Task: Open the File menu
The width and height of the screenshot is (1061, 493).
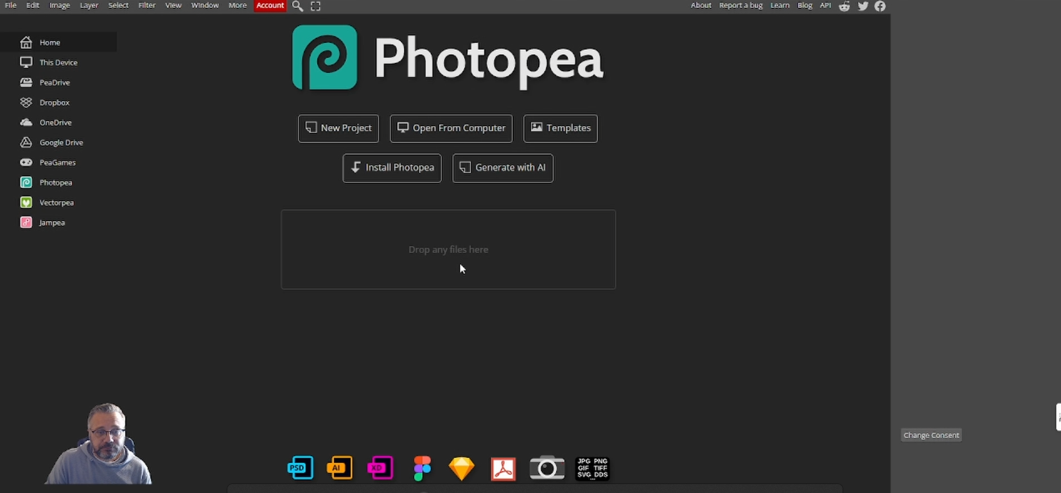Action: click(11, 5)
